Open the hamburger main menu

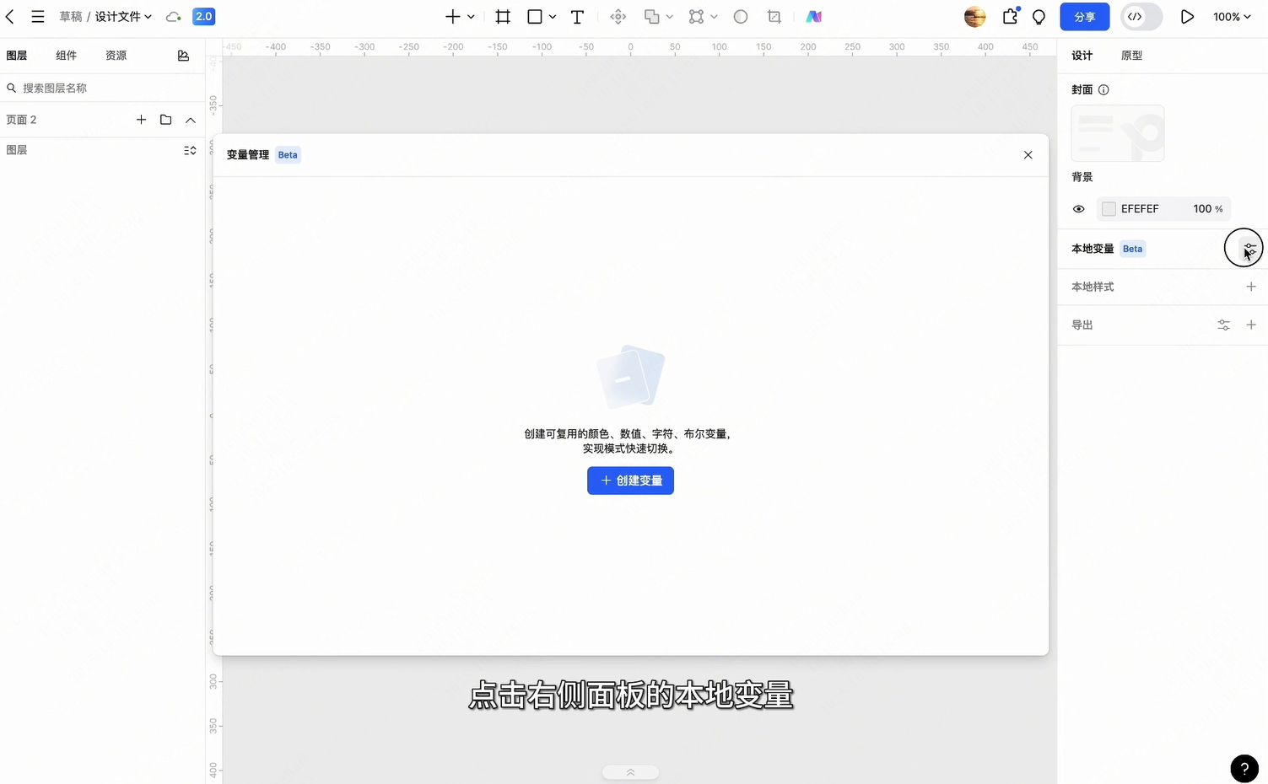point(38,17)
